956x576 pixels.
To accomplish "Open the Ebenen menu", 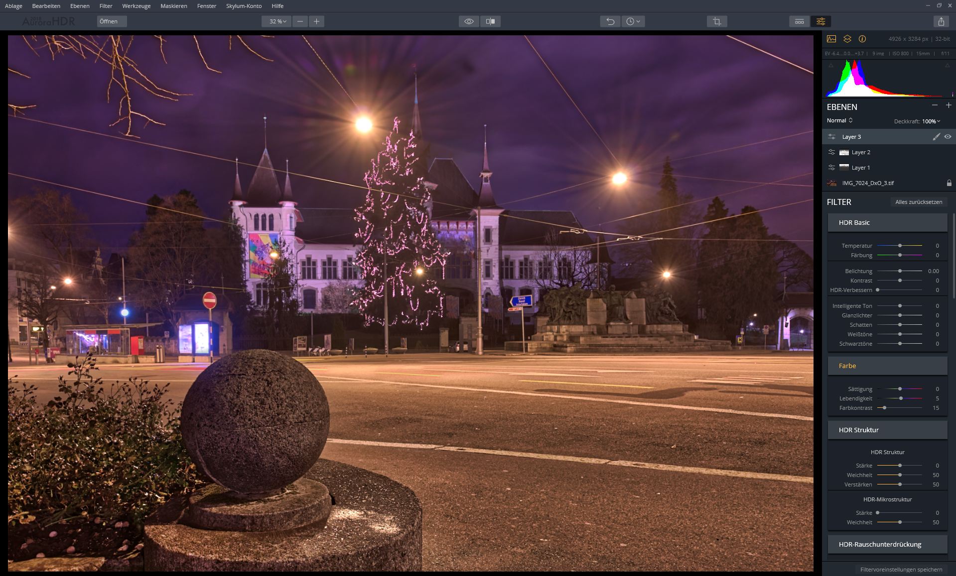I will tap(80, 6).
